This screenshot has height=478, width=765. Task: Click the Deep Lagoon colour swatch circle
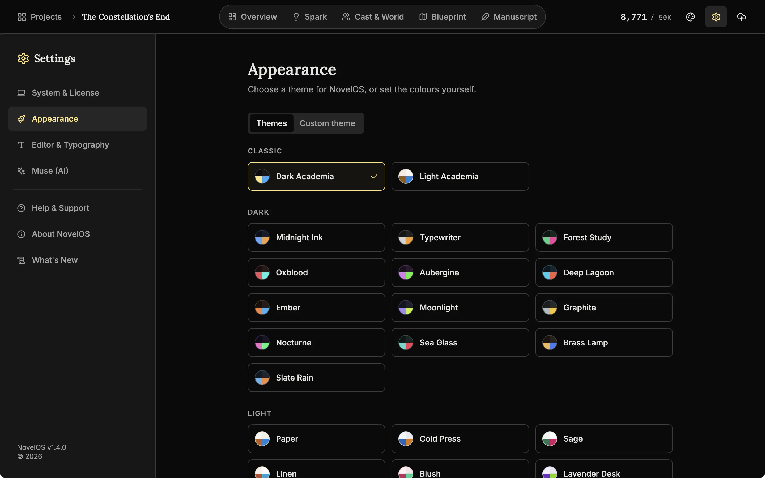tap(549, 272)
